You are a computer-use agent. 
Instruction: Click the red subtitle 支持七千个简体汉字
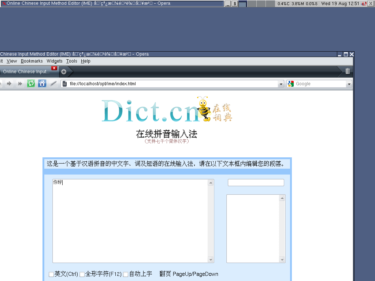(x=167, y=141)
